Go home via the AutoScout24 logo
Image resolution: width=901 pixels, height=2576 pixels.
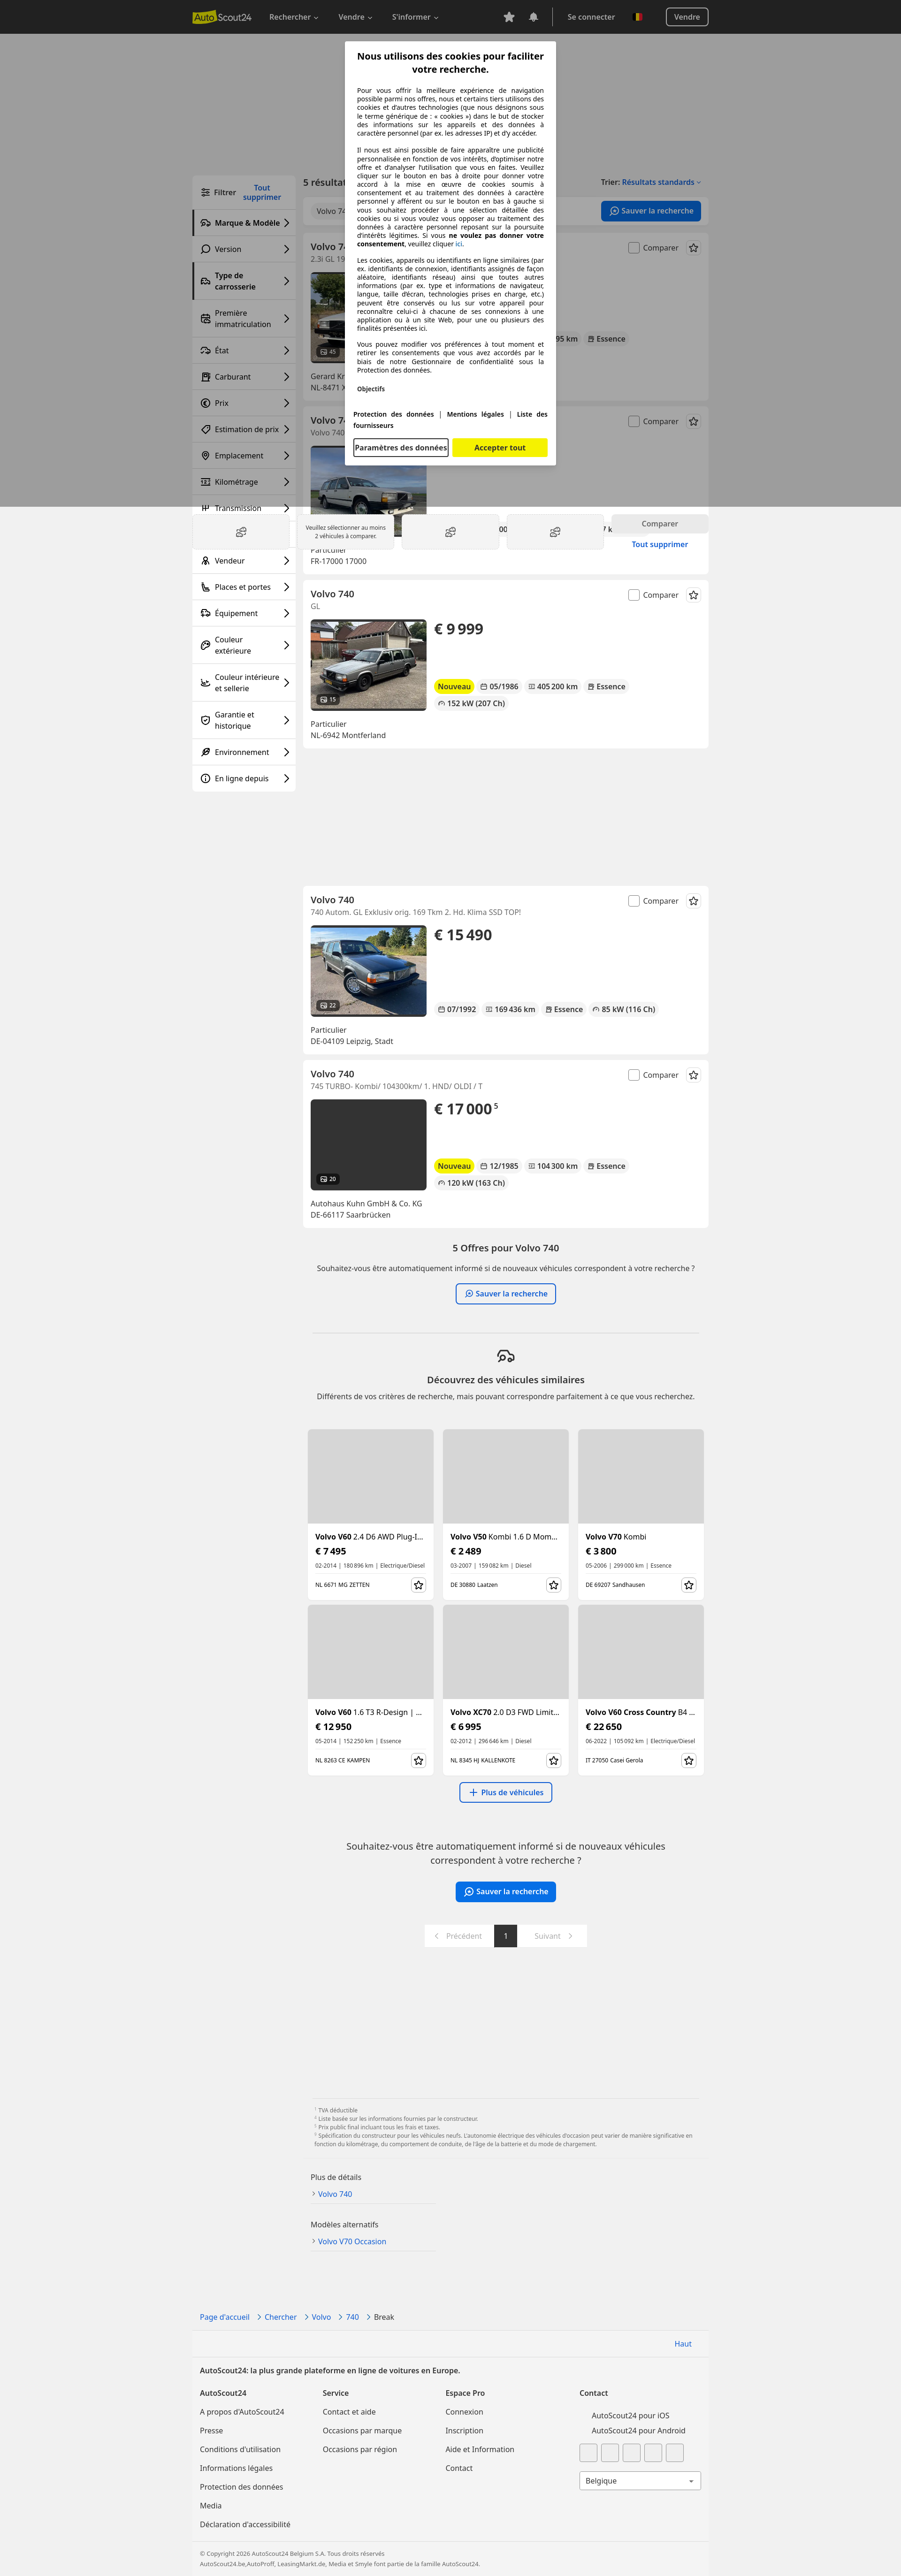pyautogui.click(x=222, y=17)
